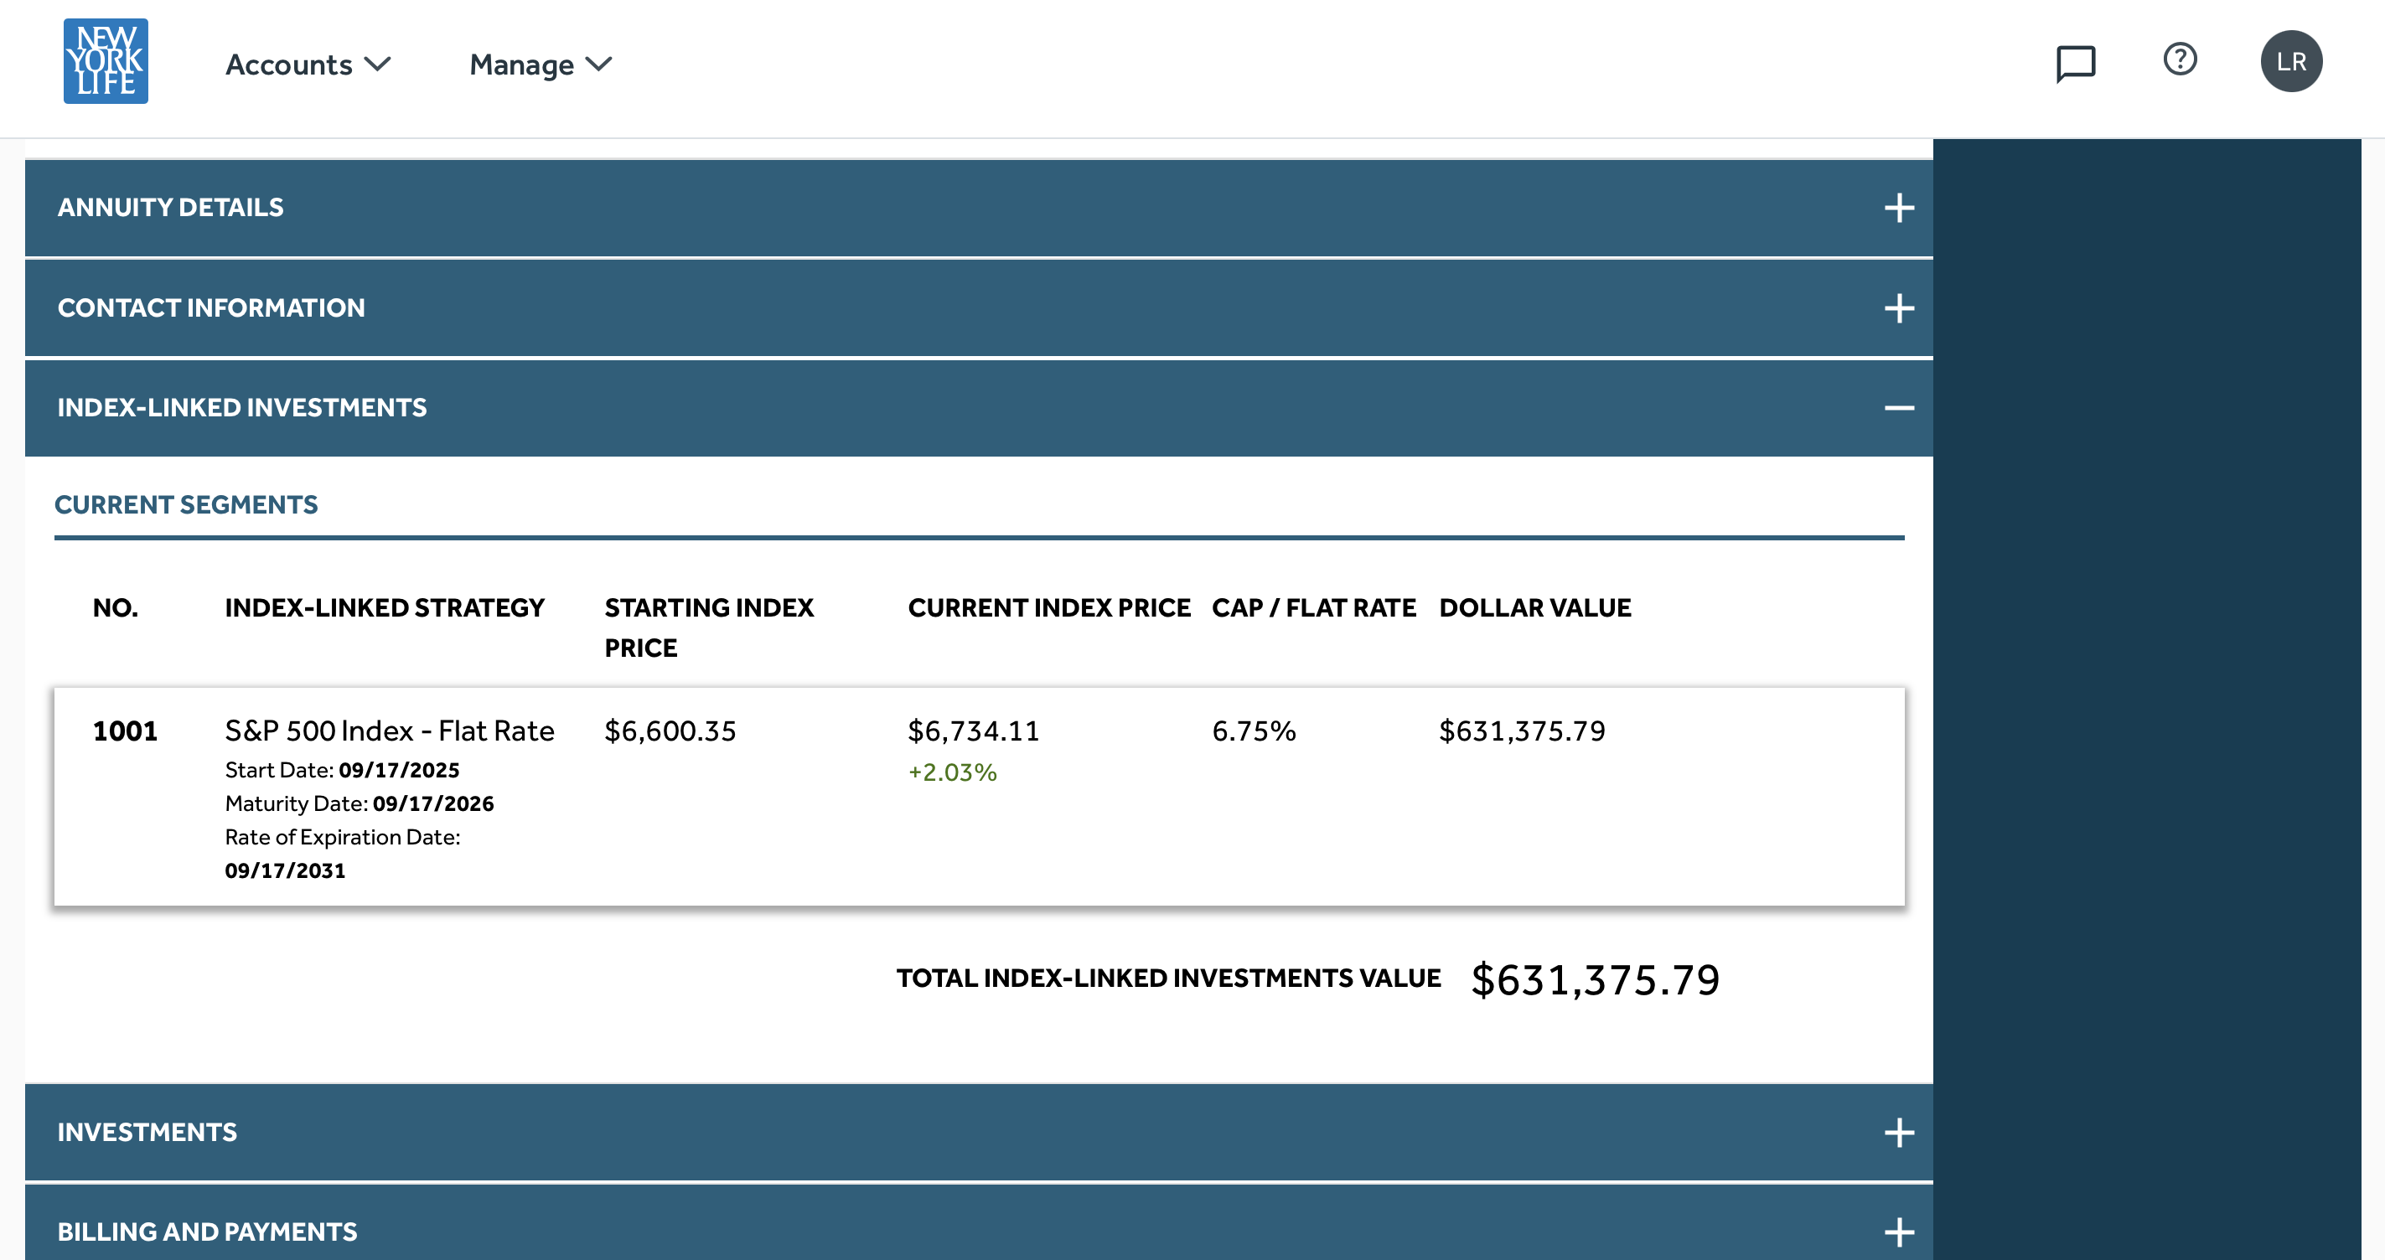Viewport: 2385px width, 1260px height.
Task: Click the S&P 500 Index Flat Rate strategy
Action: coord(389,731)
